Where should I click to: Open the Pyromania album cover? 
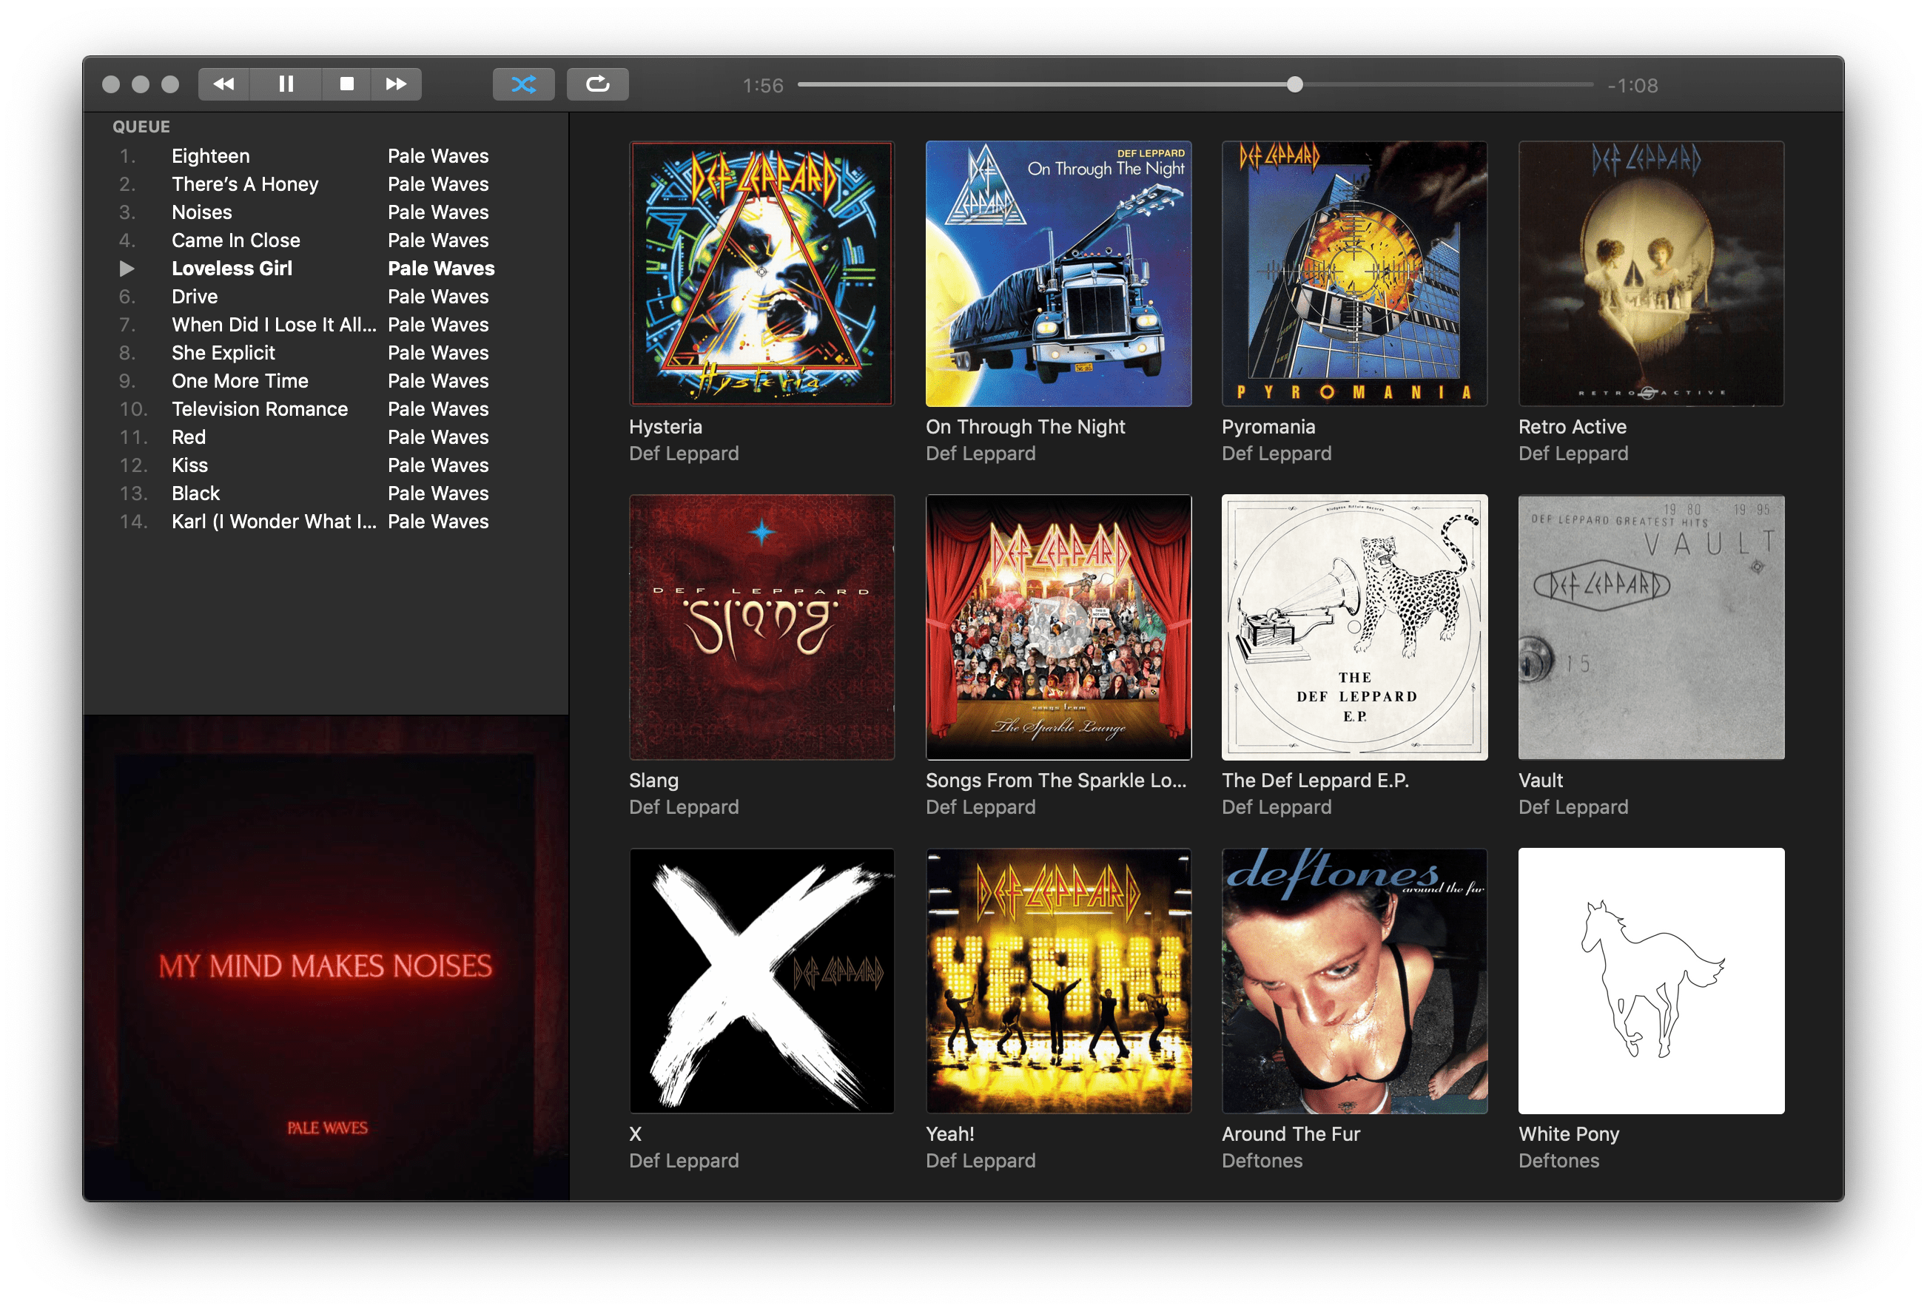click(x=1355, y=272)
